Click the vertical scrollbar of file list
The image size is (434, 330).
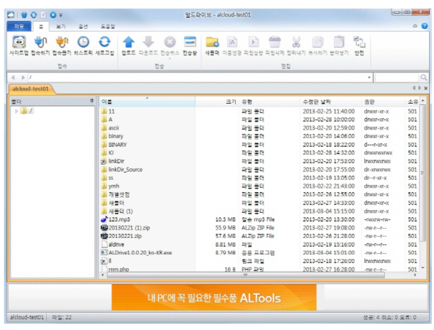tap(423, 173)
